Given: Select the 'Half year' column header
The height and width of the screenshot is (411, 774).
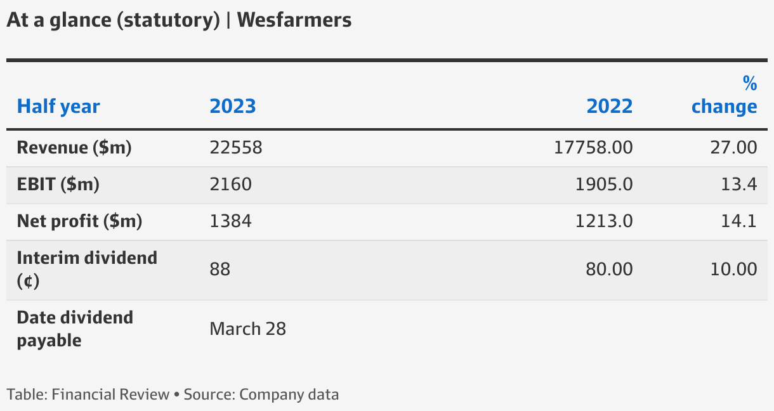Looking at the screenshot, I should point(58,106).
